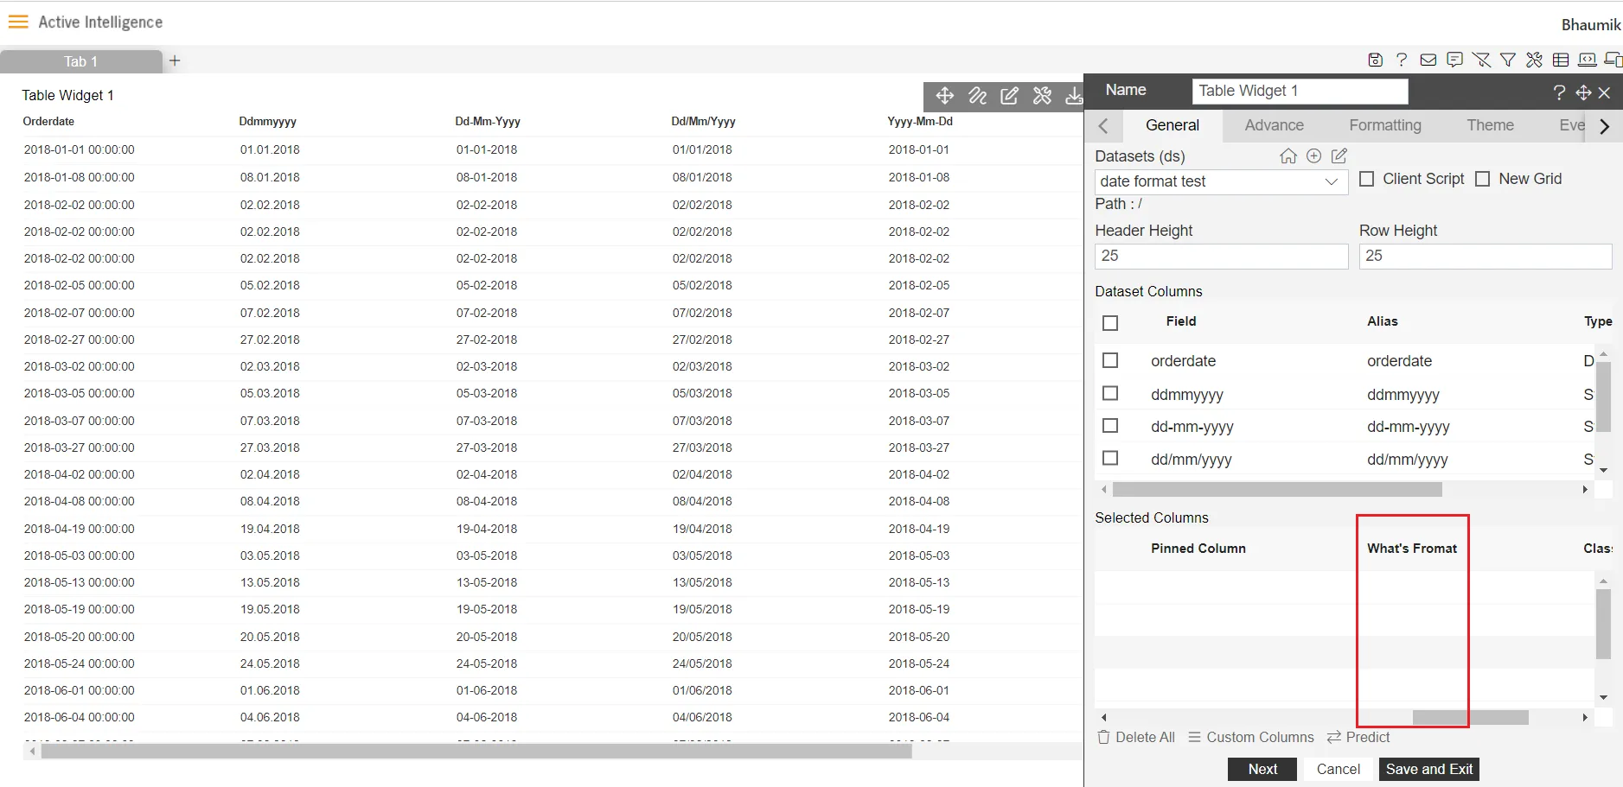Add a new tab with the plus icon
Screen dimensions: 1623x787
tap(175, 60)
